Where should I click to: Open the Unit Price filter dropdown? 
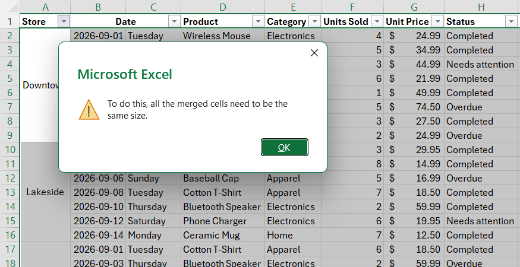[438, 21]
